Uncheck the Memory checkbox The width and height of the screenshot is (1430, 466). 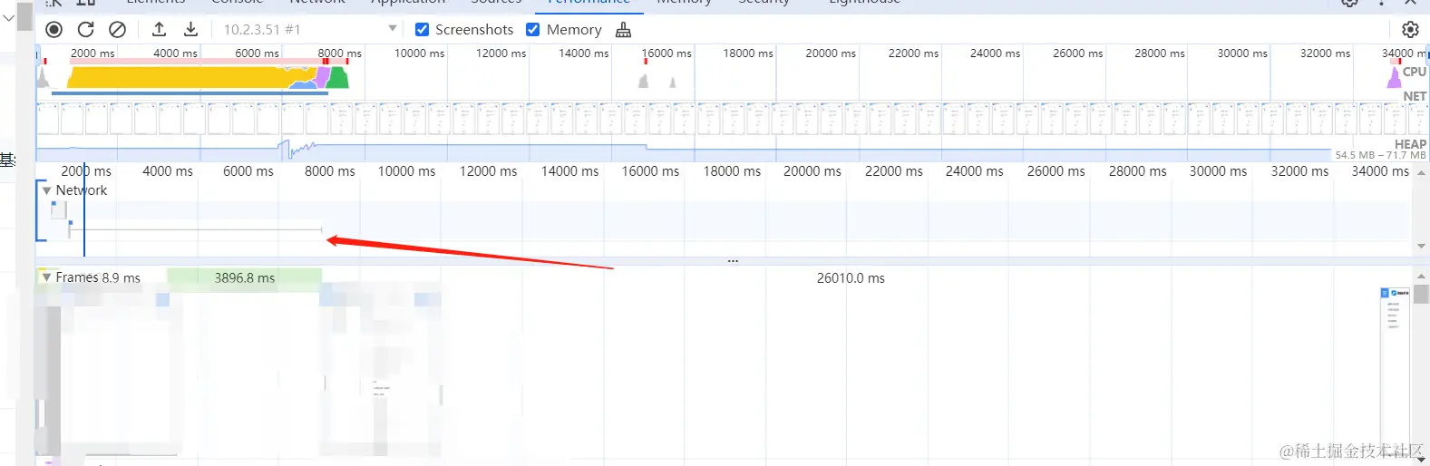pos(533,30)
